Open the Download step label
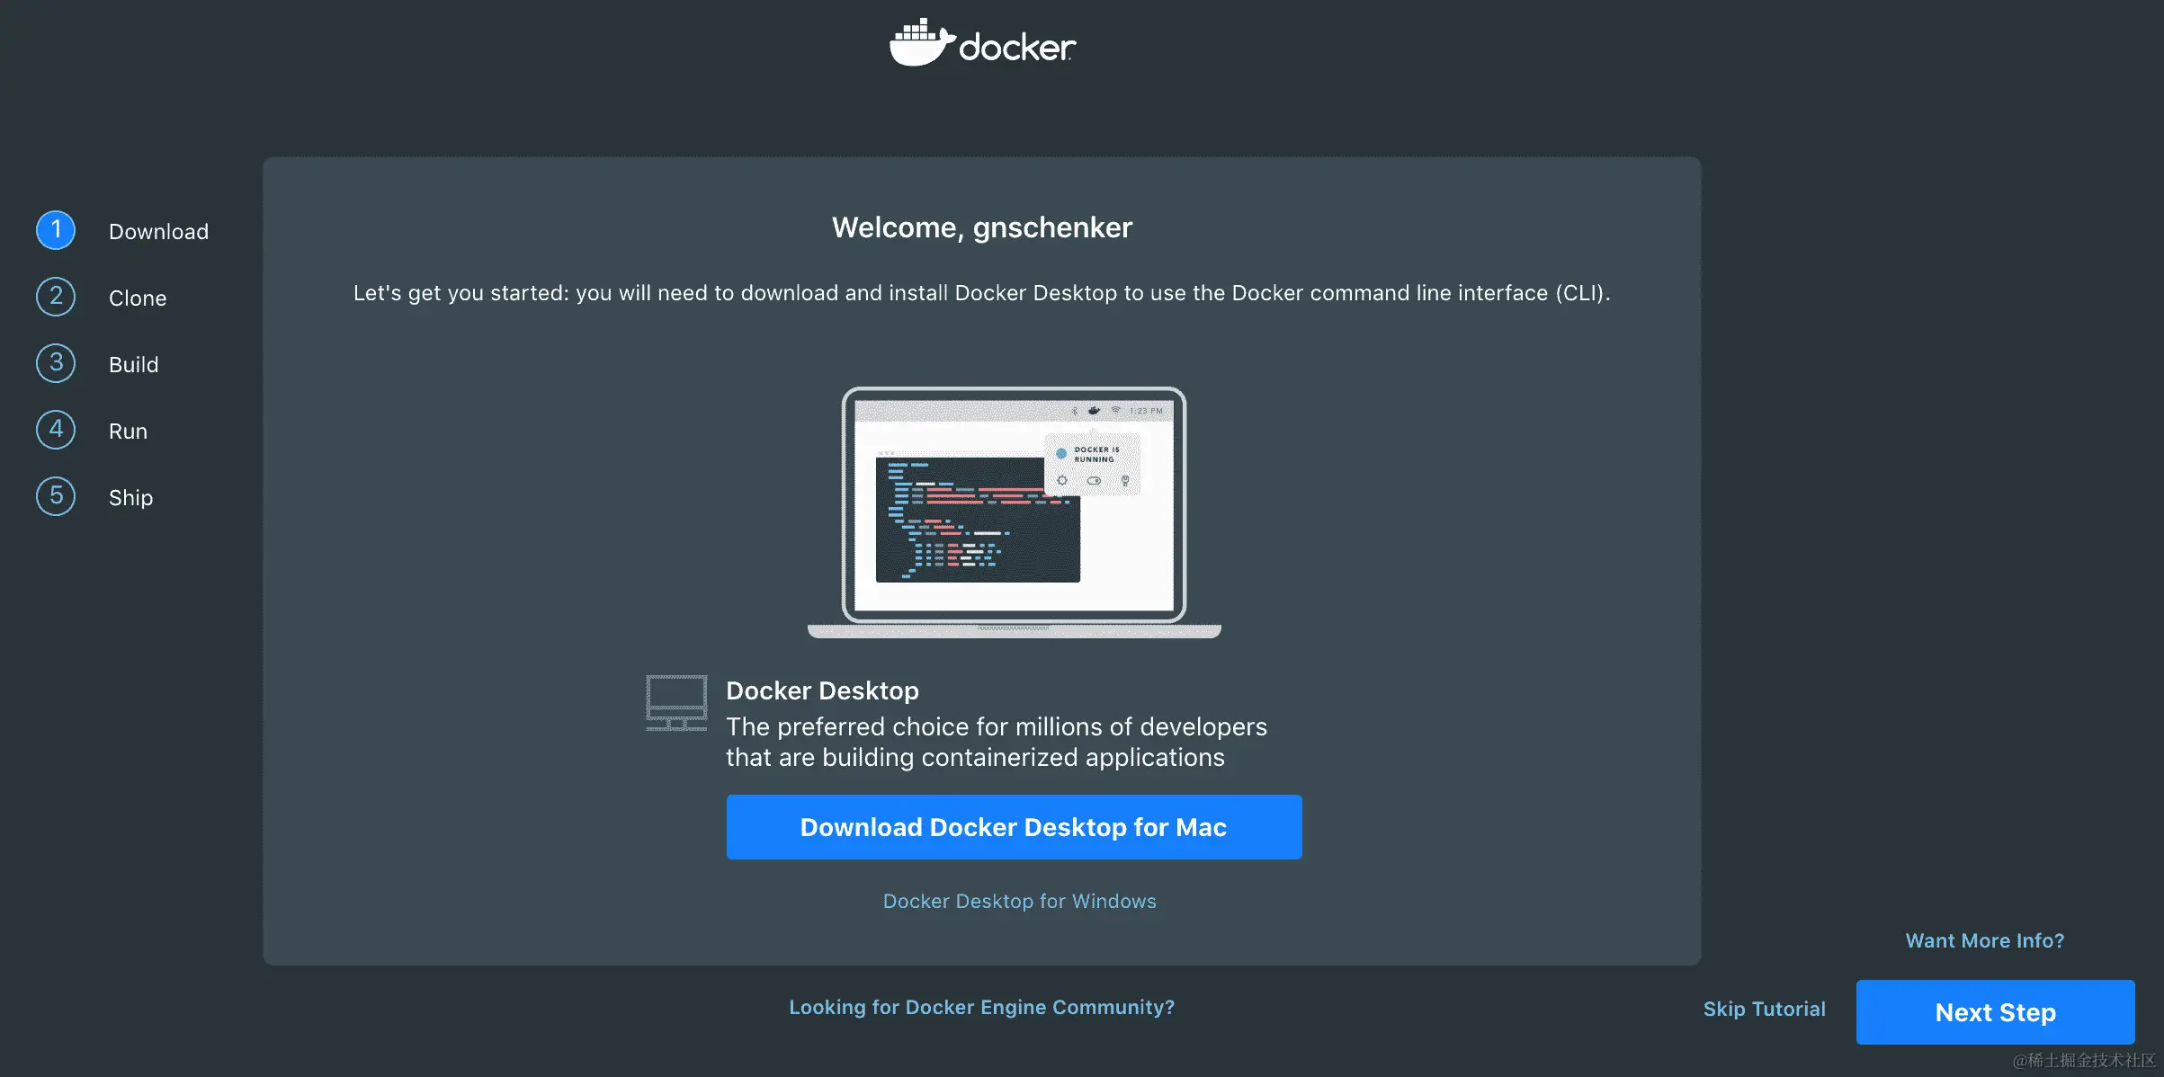 coord(158,232)
